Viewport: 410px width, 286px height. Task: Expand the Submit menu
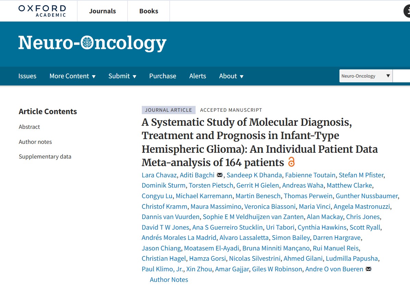tap(122, 76)
